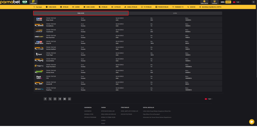This screenshot has height=128, width=257.
Task: Click the three-dot menu in the header
Action: pos(253,2)
